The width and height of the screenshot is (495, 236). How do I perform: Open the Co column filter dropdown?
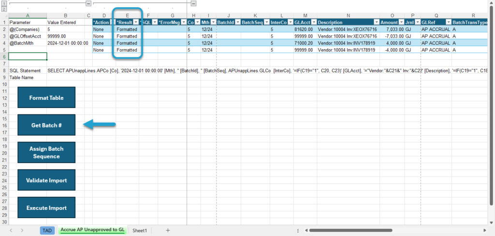pos(197,22)
